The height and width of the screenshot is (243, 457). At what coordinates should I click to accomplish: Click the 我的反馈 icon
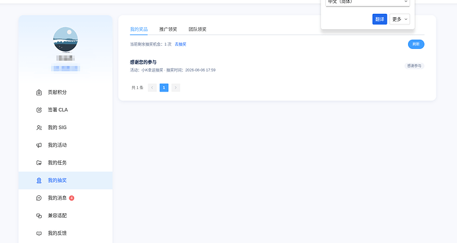point(39,233)
